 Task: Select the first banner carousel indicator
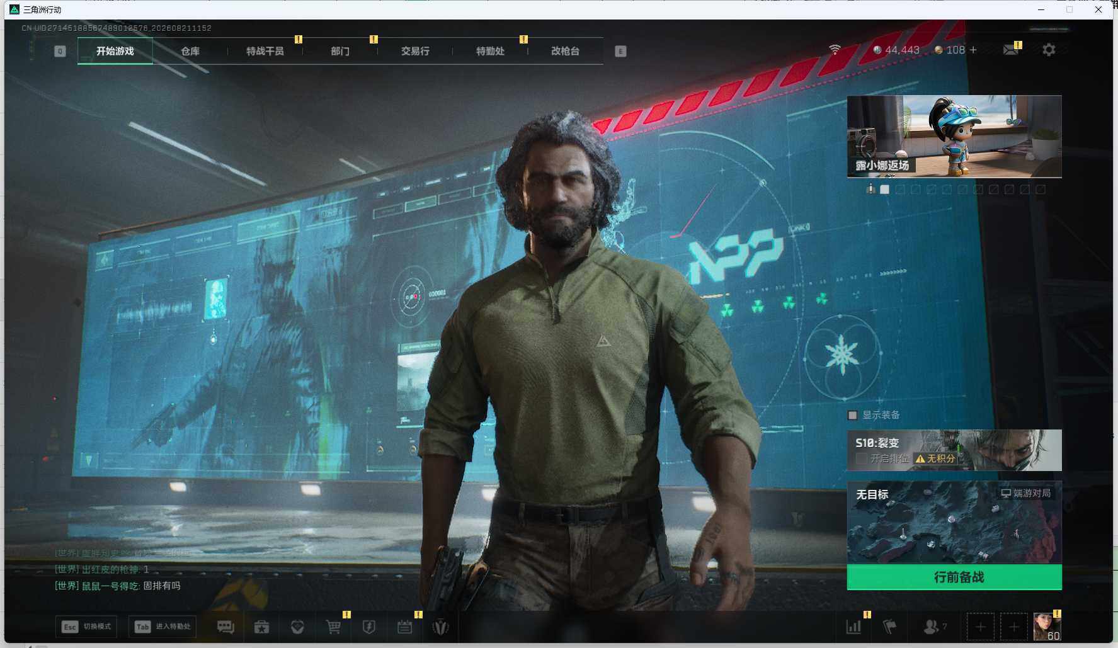pos(870,189)
